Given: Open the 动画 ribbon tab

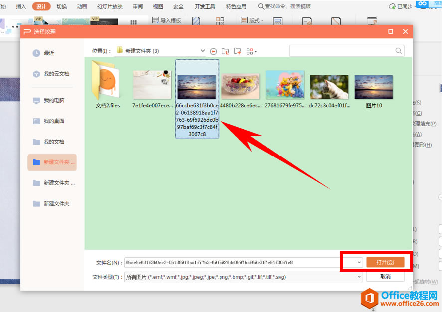Looking at the screenshot, I should click(x=82, y=6).
